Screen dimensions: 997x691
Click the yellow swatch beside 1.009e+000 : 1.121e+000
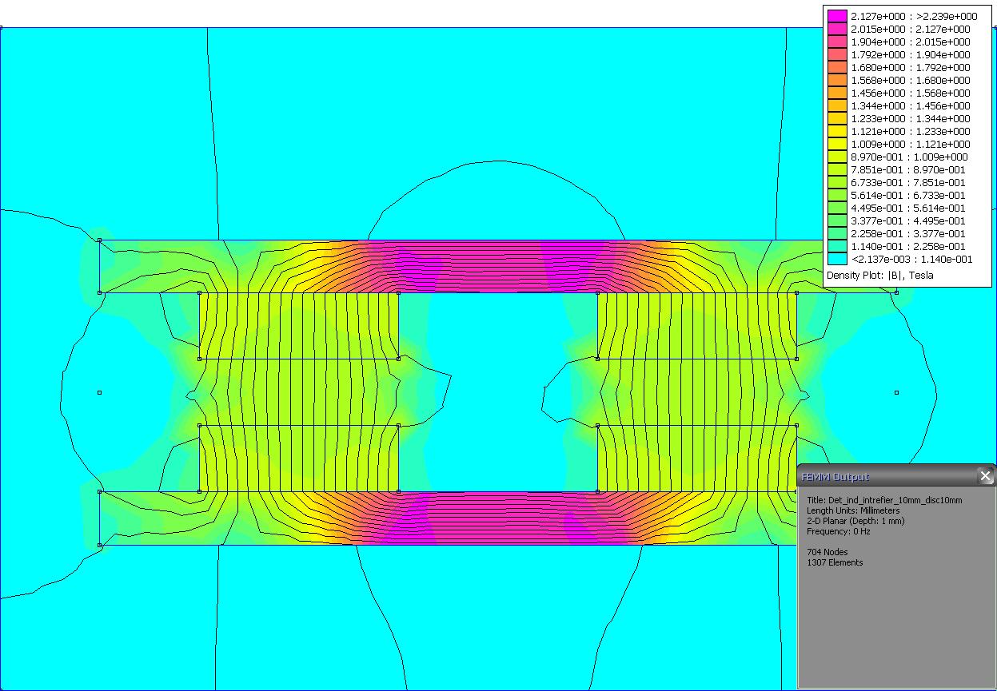pyautogui.click(x=837, y=144)
